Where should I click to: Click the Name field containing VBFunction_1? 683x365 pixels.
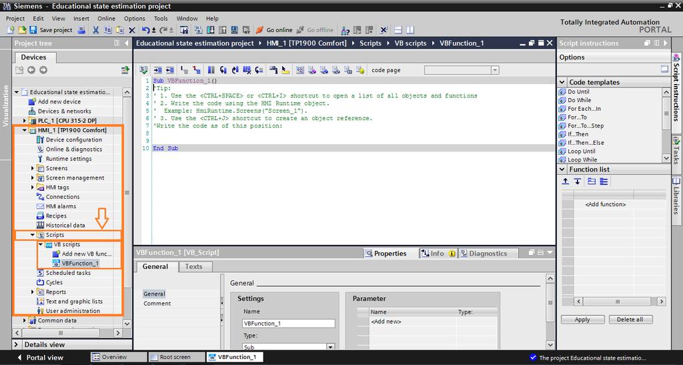point(289,323)
